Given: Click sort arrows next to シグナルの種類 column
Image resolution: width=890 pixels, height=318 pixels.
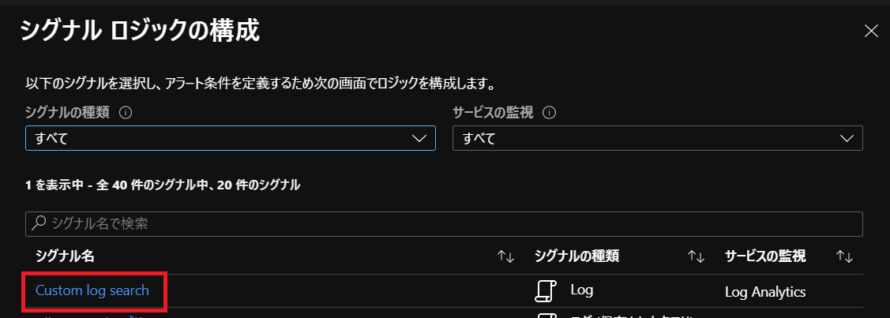Looking at the screenshot, I should (x=696, y=256).
